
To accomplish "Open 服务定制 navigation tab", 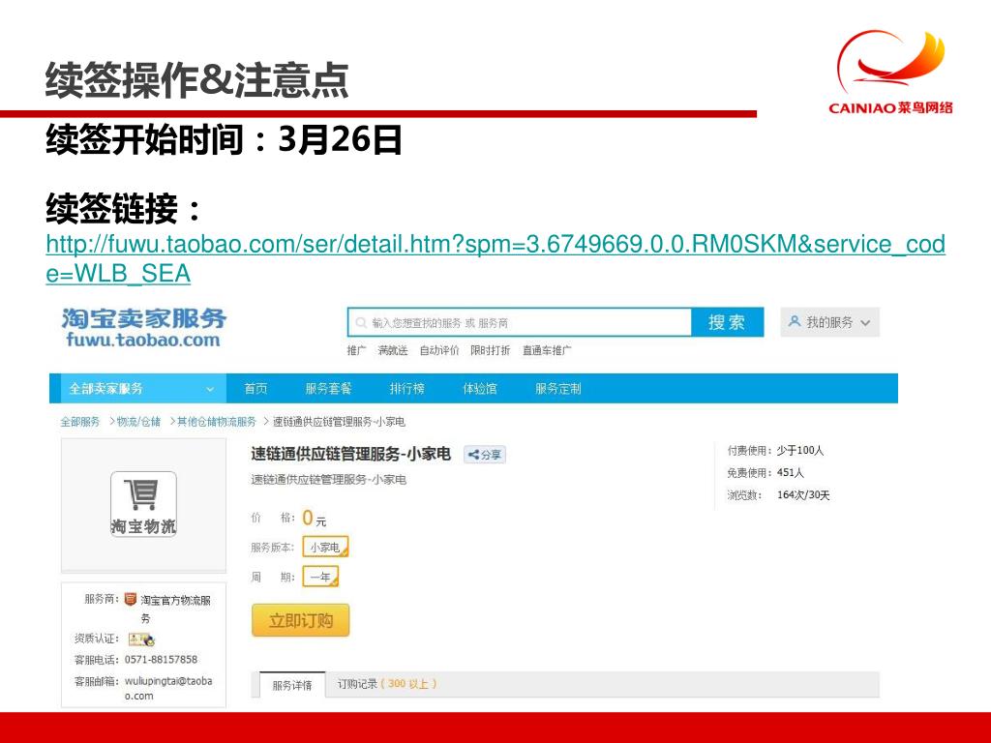I will (x=558, y=389).
